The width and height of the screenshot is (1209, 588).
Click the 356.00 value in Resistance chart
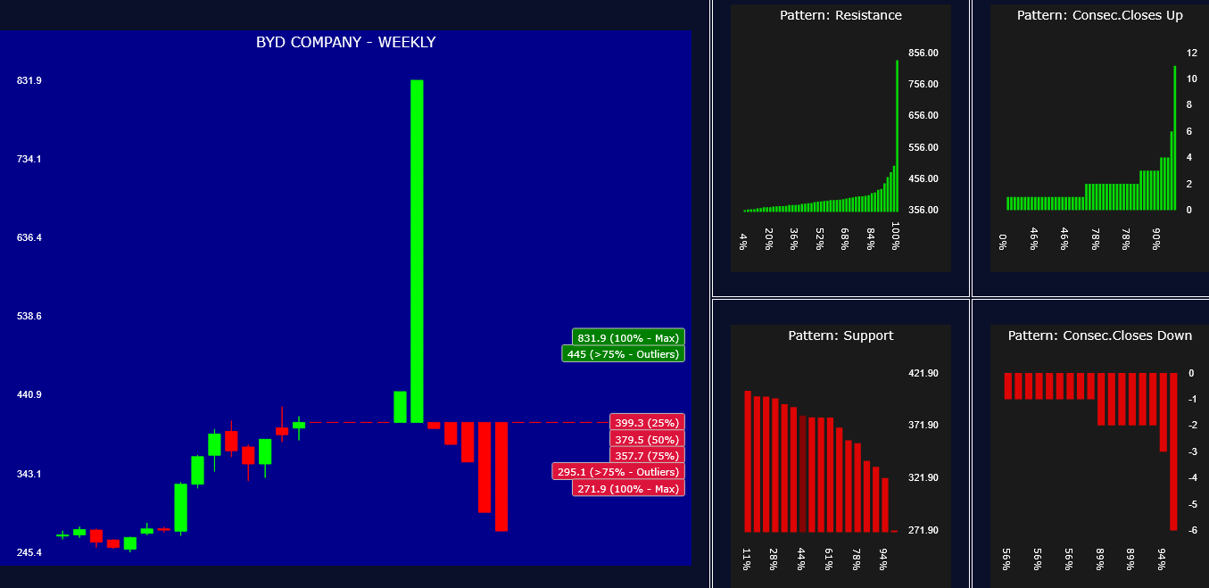click(923, 210)
